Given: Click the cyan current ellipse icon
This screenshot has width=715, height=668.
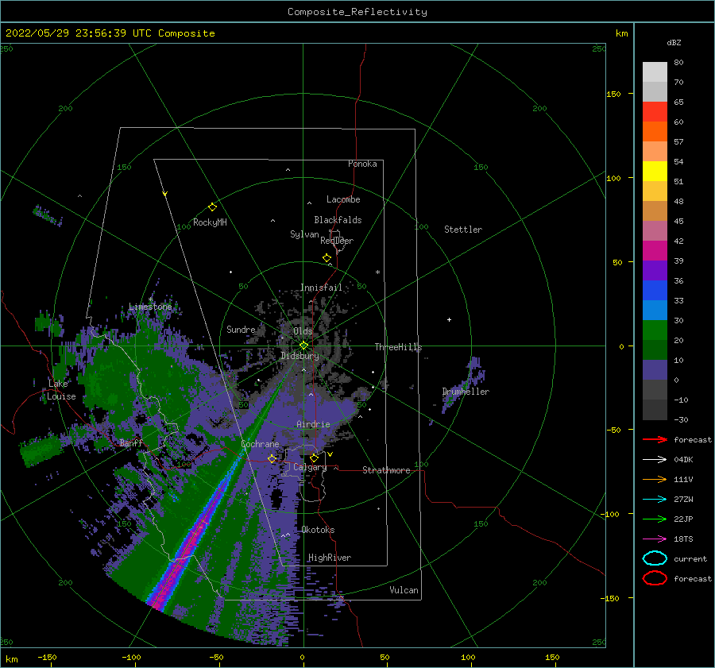Looking at the screenshot, I should tap(655, 558).
